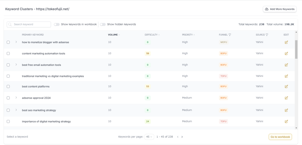302x145 pixels.
Task: Click keyword 'content marketing automation tools'
Action: pos(44,54)
